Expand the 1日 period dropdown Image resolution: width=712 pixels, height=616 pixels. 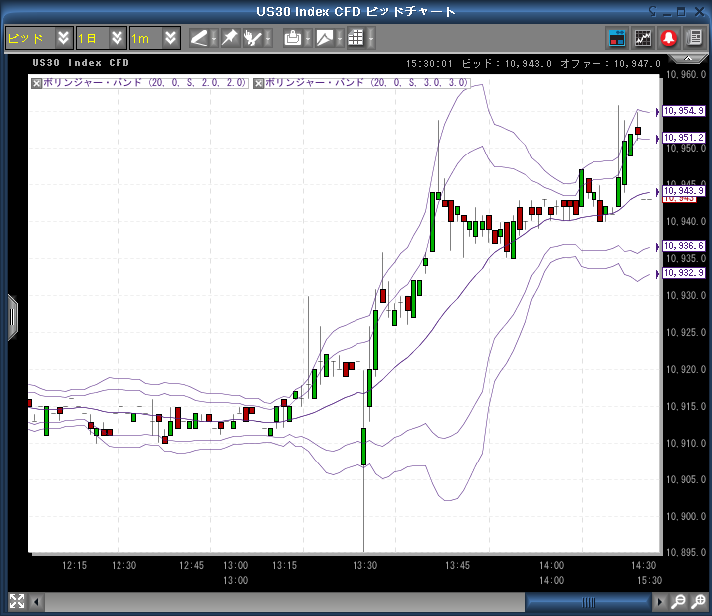click(118, 38)
